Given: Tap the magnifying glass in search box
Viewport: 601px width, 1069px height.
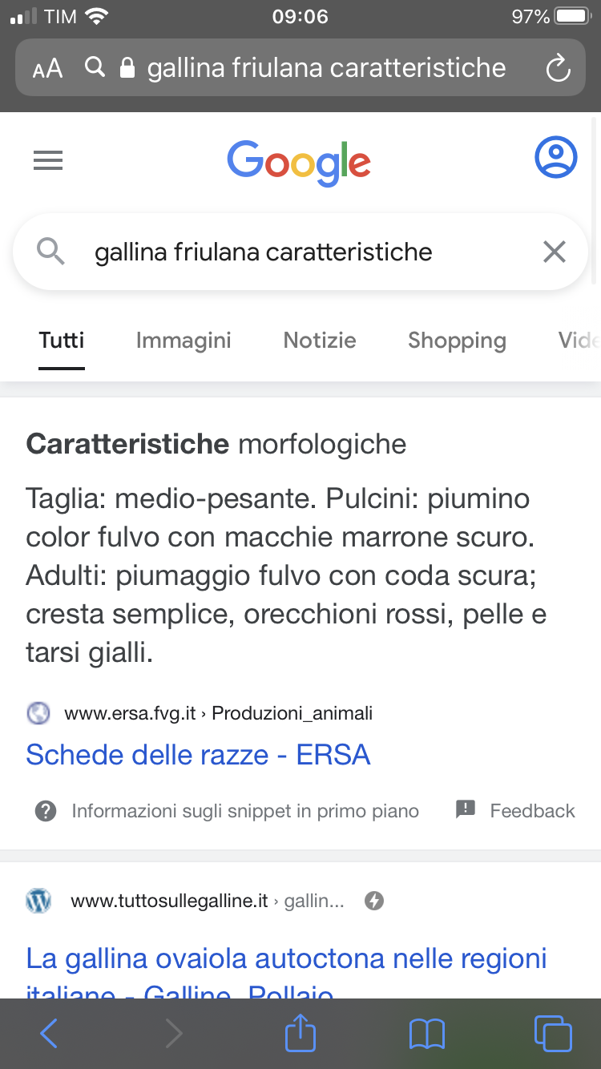Looking at the screenshot, I should 50,252.
